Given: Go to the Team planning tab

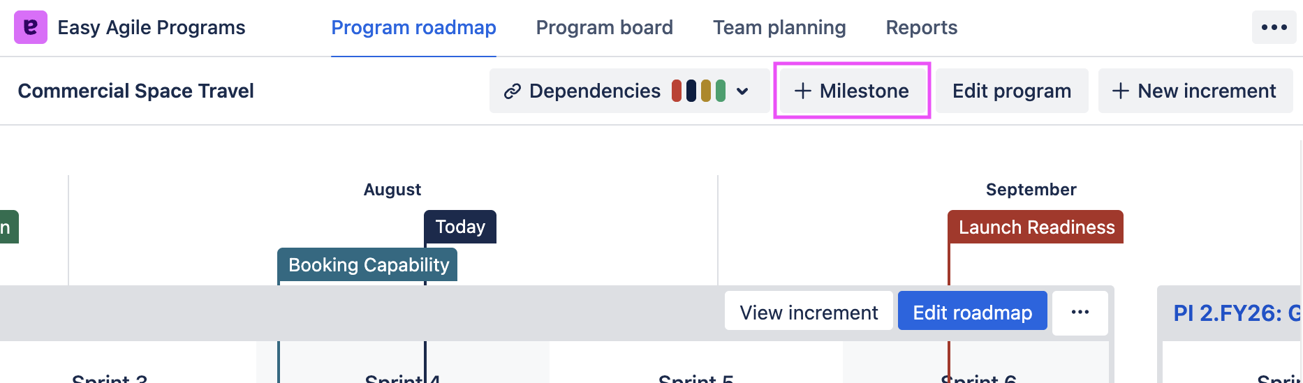Looking at the screenshot, I should pos(779,27).
